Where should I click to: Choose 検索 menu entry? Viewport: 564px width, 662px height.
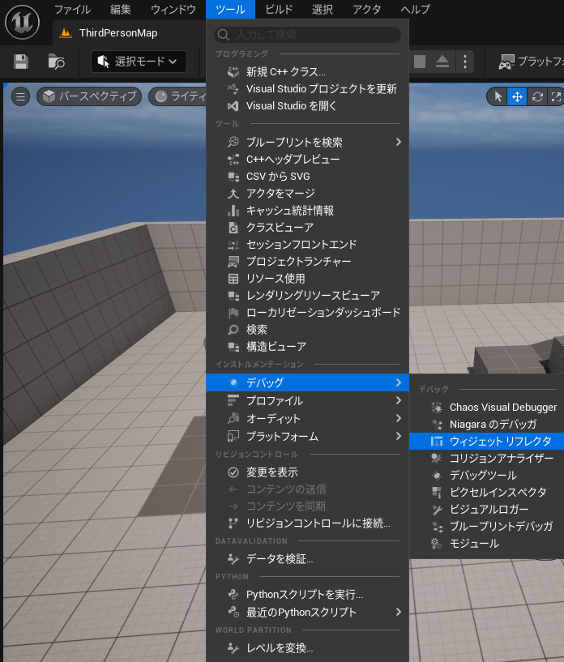pyautogui.click(x=307, y=329)
